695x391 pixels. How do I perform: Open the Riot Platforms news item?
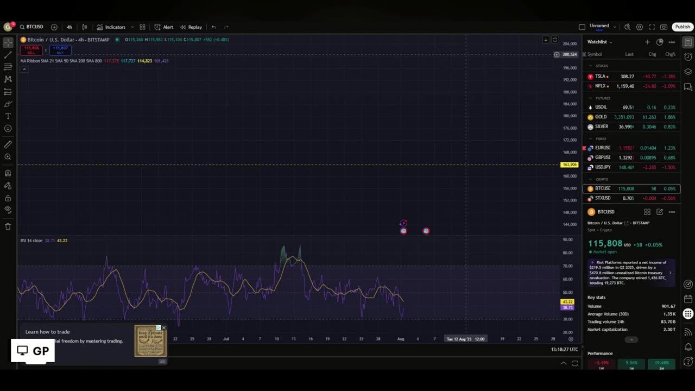631,273
